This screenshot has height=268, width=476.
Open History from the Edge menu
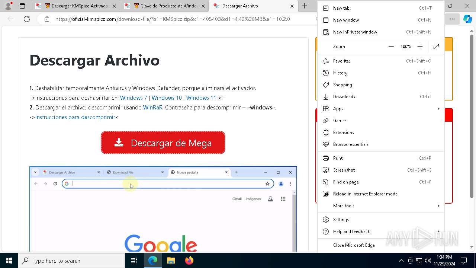[381, 73]
